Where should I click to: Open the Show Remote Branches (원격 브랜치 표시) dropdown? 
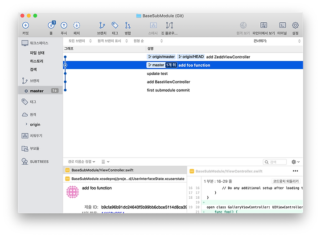113,41
